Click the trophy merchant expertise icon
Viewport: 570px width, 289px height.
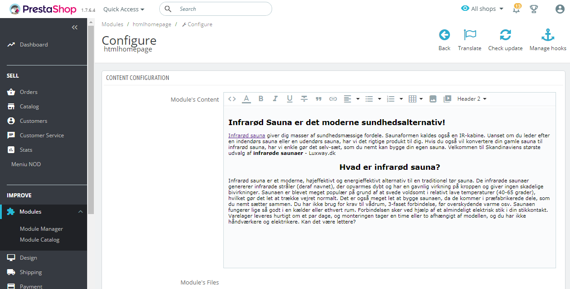(x=533, y=9)
